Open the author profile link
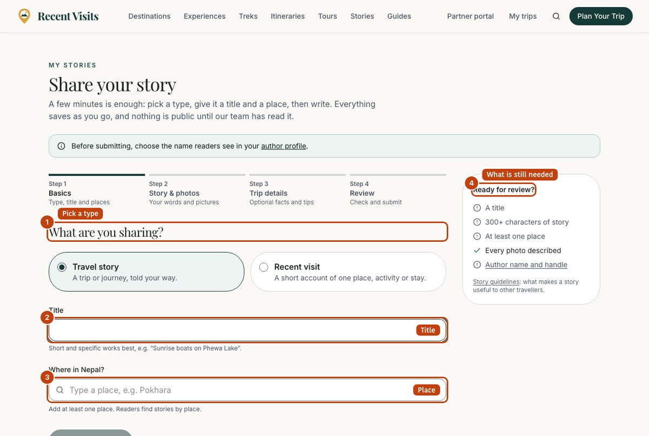 point(284,146)
